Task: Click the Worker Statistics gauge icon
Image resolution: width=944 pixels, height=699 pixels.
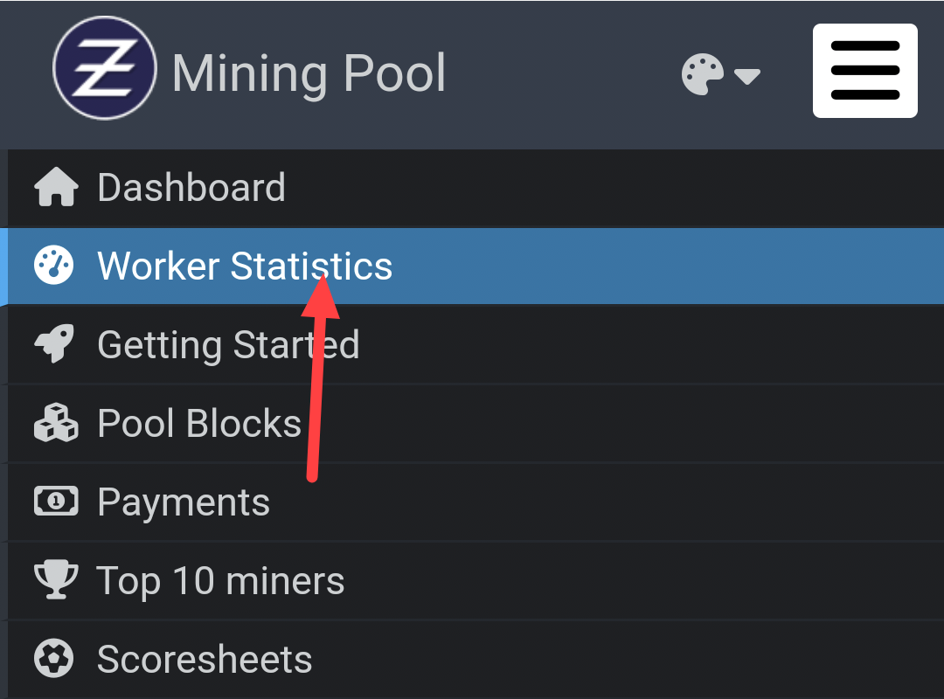Action: 54,266
